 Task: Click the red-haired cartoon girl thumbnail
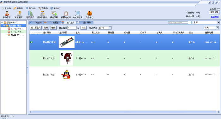(x=67, y=58)
